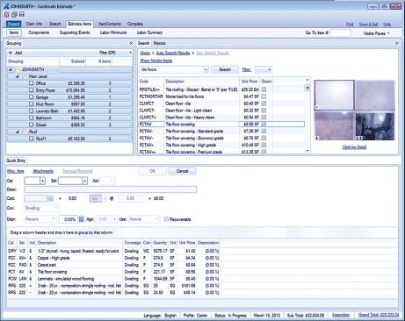Viewport: 405px width, 321px height.
Task: Open the Filter (Off) dropdown in Grouping
Action: [130, 53]
